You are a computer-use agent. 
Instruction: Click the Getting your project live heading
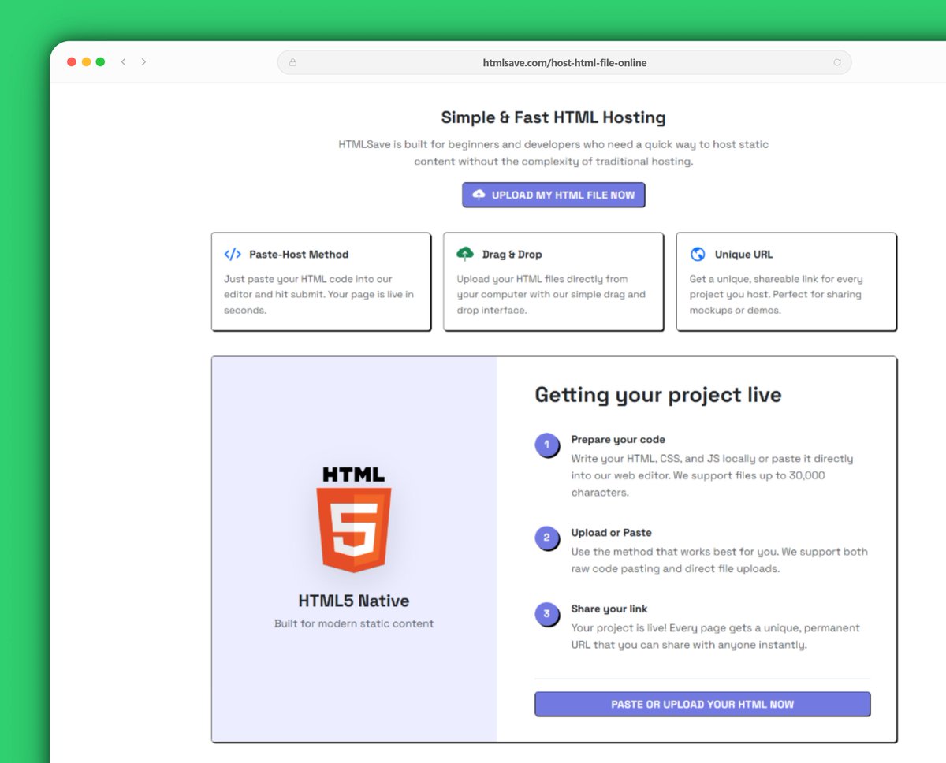pos(658,395)
